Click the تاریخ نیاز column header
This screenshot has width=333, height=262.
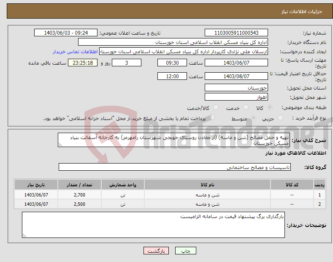pyautogui.click(x=36, y=185)
